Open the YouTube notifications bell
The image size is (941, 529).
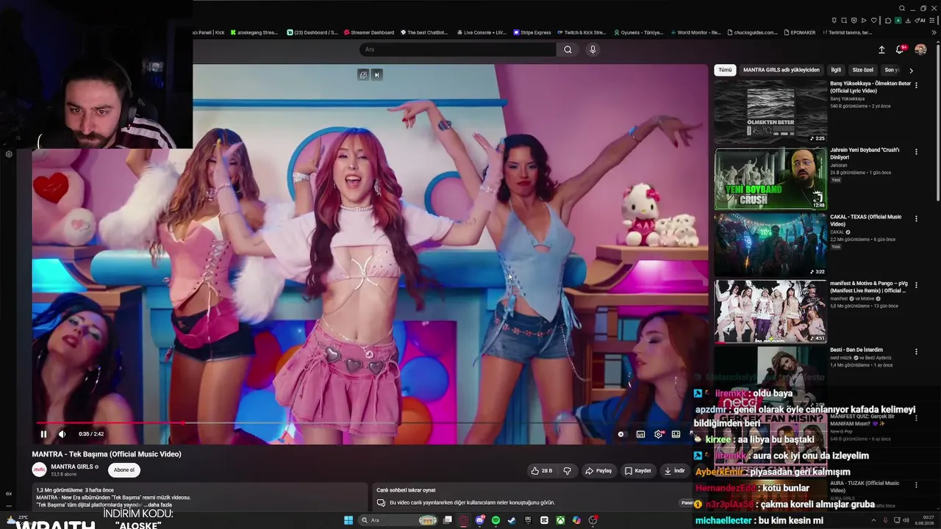click(x=899, y=49)
